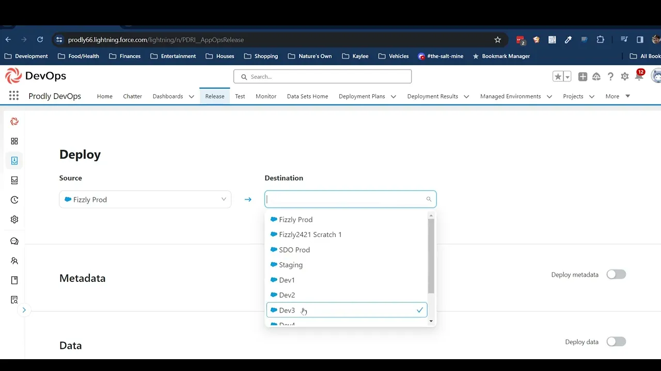Image resolution: width=661 pixels, height=371 pixels.
Task: Open the Chatter tab
Action: point(133,96)
